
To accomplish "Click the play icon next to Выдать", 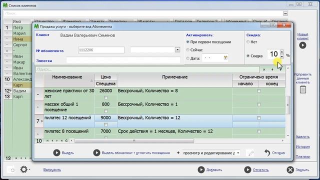I will click(x=56, y=152).
